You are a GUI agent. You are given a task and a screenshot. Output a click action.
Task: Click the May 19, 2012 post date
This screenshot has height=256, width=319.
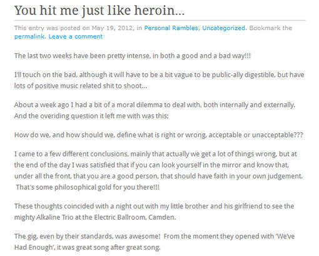click(112, 28)
